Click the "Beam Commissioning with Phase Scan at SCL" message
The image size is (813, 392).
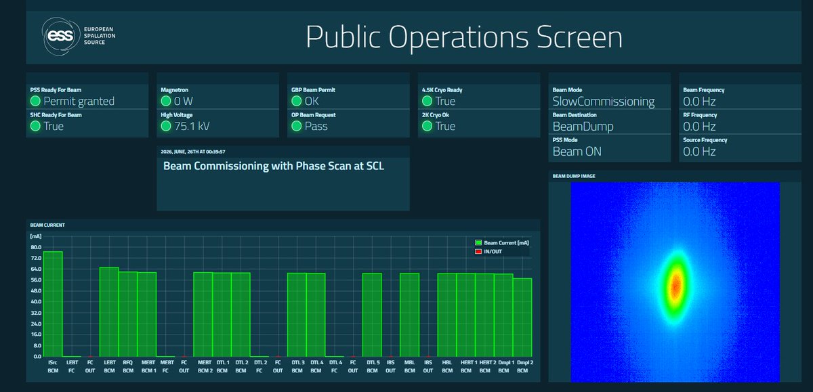(274, 166)
